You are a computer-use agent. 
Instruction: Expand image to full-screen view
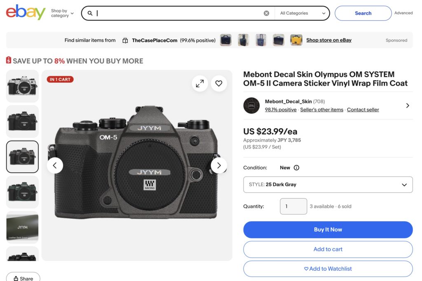[200, 84]
